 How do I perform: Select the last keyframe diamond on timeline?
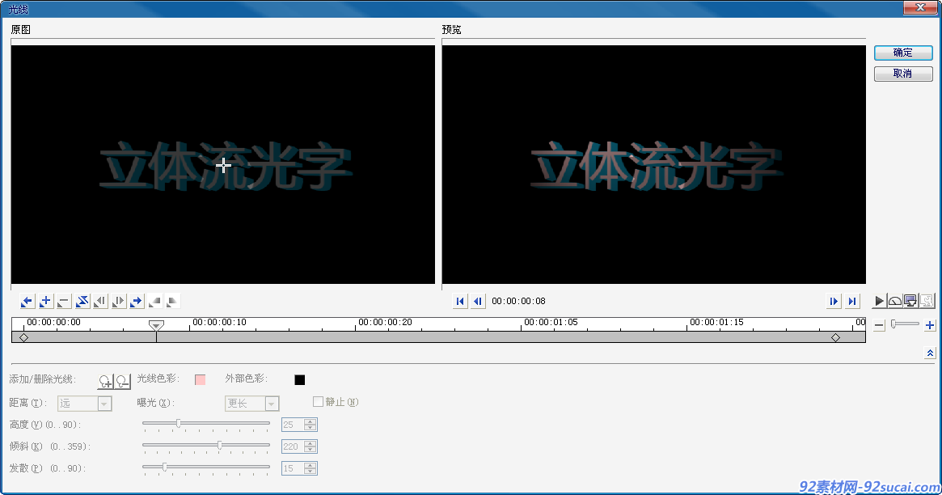[x=835, y=337]
